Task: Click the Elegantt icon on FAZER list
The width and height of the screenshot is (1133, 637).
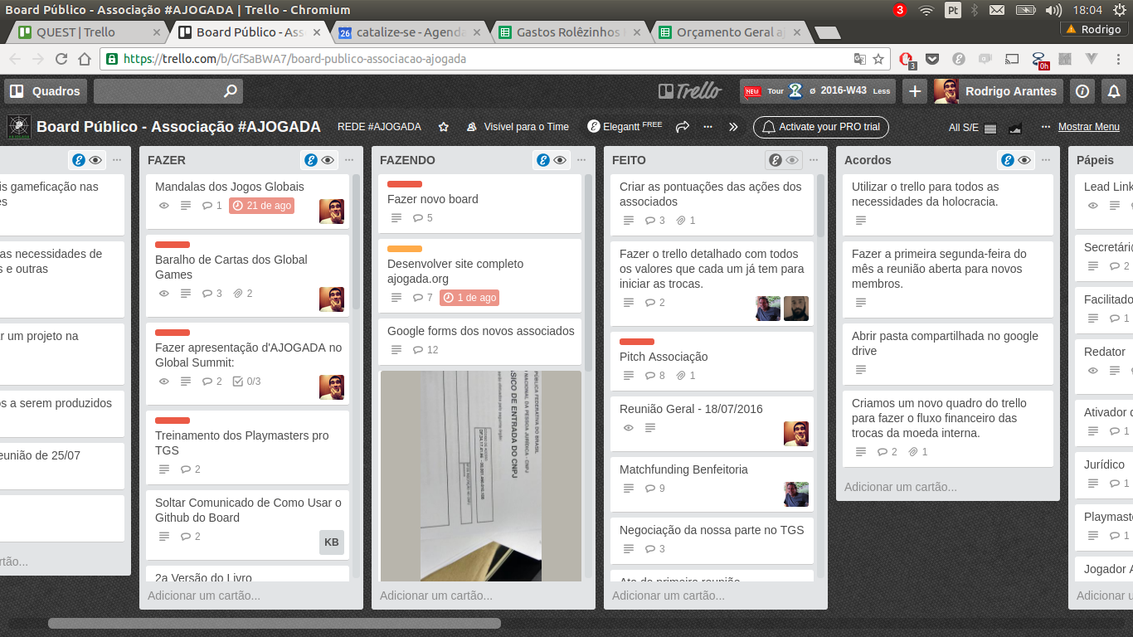Action: click(x=311, y=160)
